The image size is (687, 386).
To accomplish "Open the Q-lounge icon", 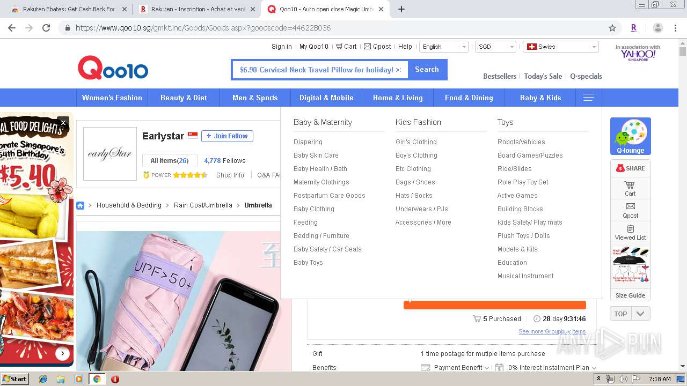I will (x=631, y=136).
